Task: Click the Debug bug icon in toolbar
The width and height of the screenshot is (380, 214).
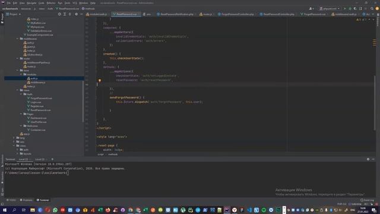Action: click(350, 8)
